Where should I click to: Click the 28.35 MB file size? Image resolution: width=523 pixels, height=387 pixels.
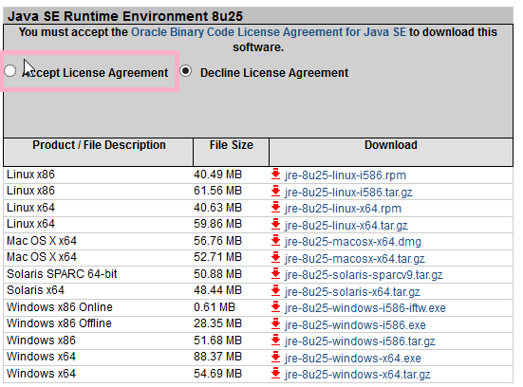pyautogui.click(x=217, y=323)
